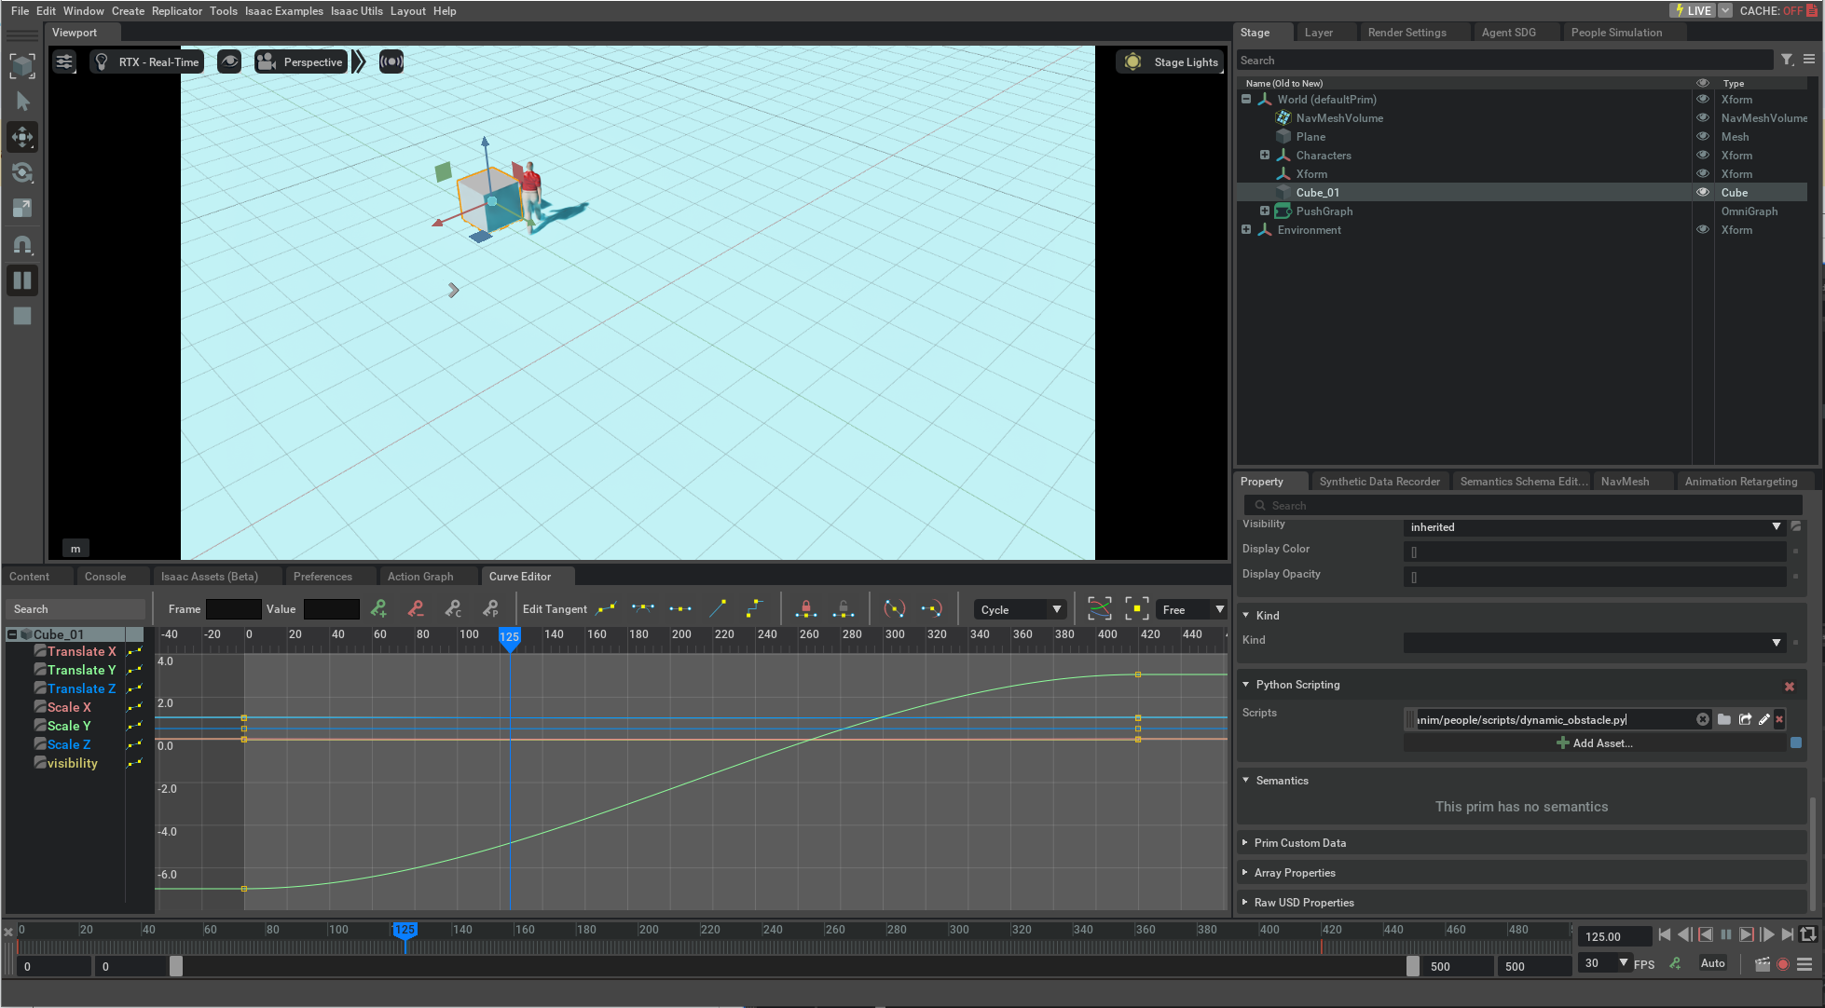Switch to Action Graph tab
This screenshot has width=1825, height=1008.
pos(420,576)
